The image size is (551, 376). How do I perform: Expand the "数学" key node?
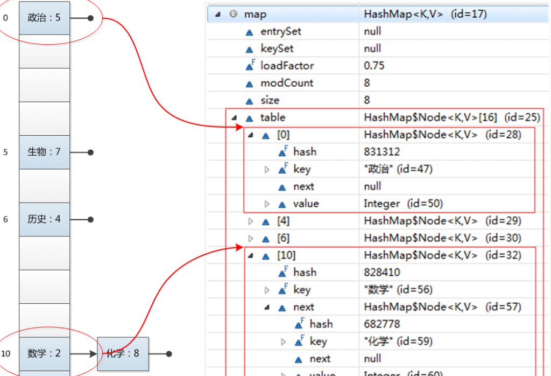tap(267, 290)
